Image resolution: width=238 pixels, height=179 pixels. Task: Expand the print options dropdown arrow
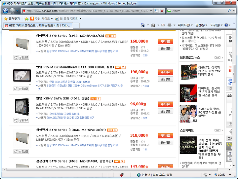[x=174, y=25]
